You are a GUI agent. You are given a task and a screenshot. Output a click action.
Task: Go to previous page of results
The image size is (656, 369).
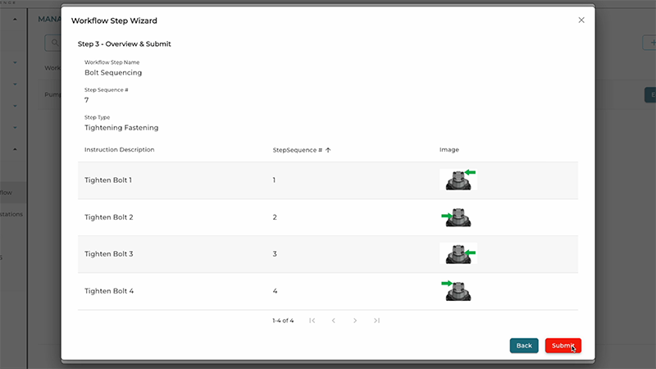tap(334, 321)
